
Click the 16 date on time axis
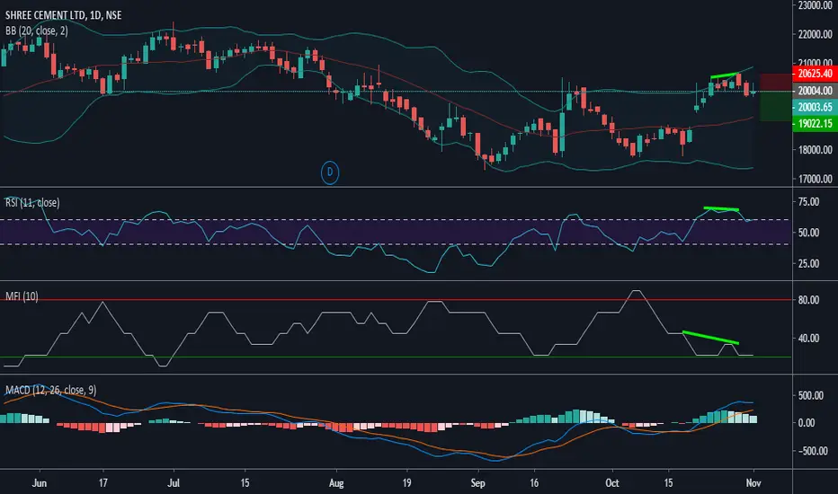point(534,483)
